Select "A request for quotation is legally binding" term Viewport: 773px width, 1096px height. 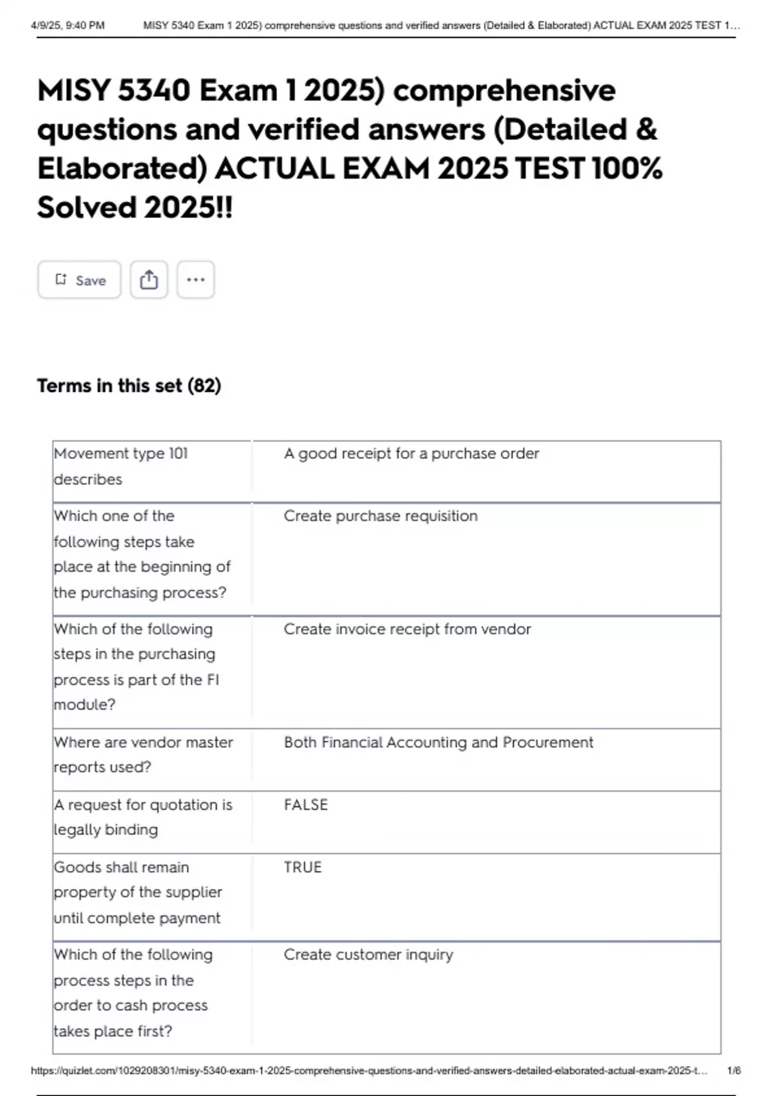[142, 817]
